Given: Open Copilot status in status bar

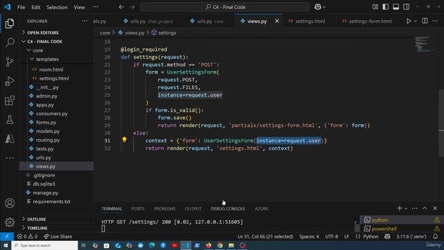Looking at the screenshot, I should click(x=387, y=236).
